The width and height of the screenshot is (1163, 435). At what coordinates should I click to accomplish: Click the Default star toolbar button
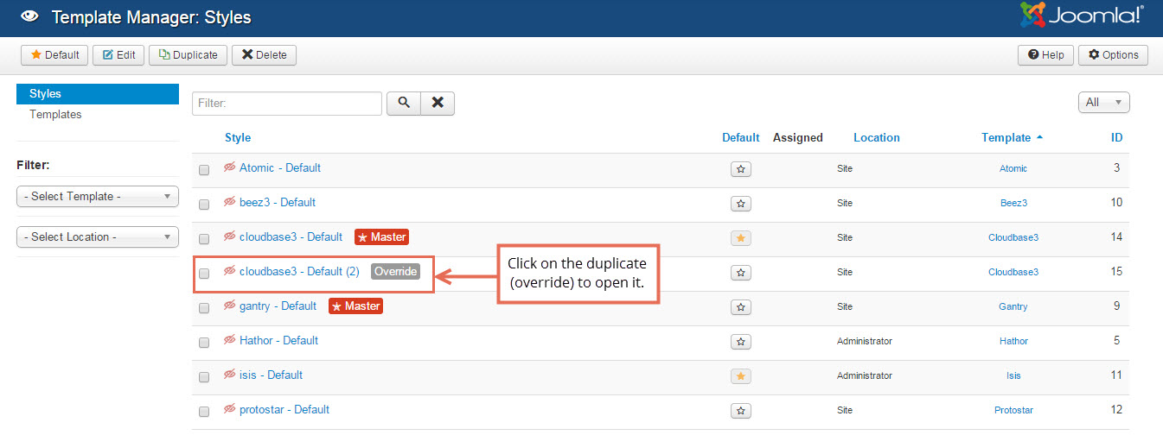(54, 55)
